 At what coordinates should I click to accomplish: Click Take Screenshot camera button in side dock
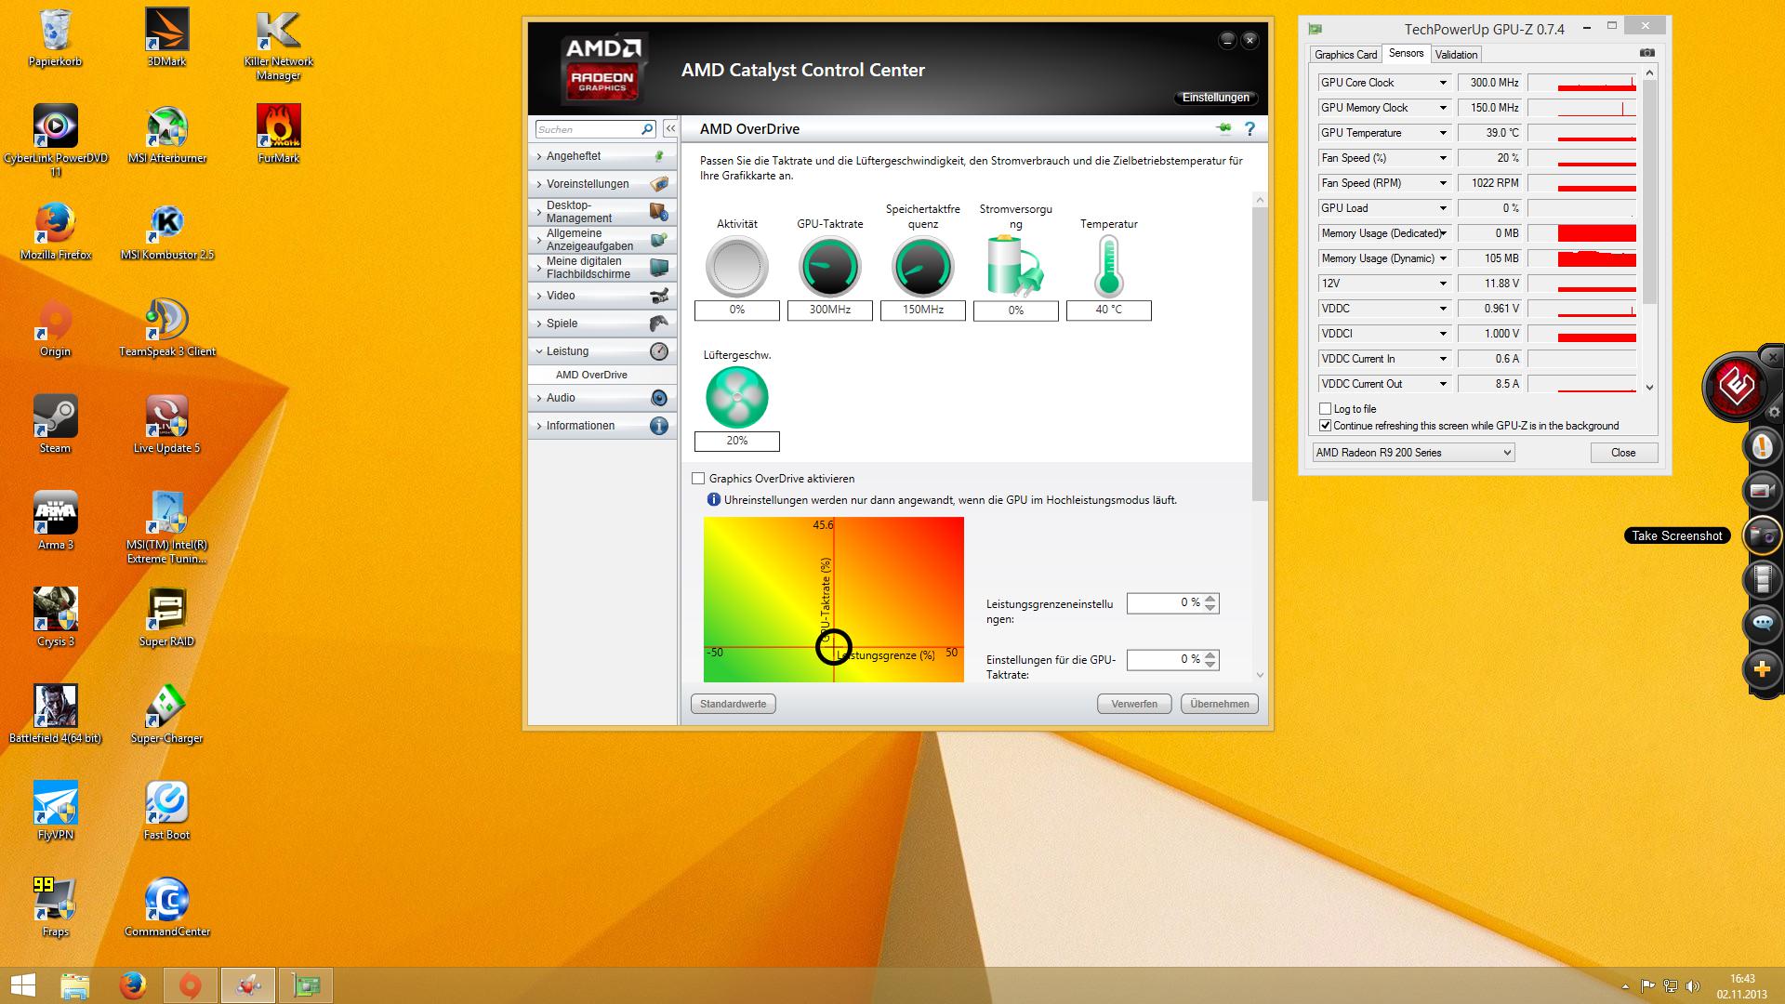[1763, 535]
